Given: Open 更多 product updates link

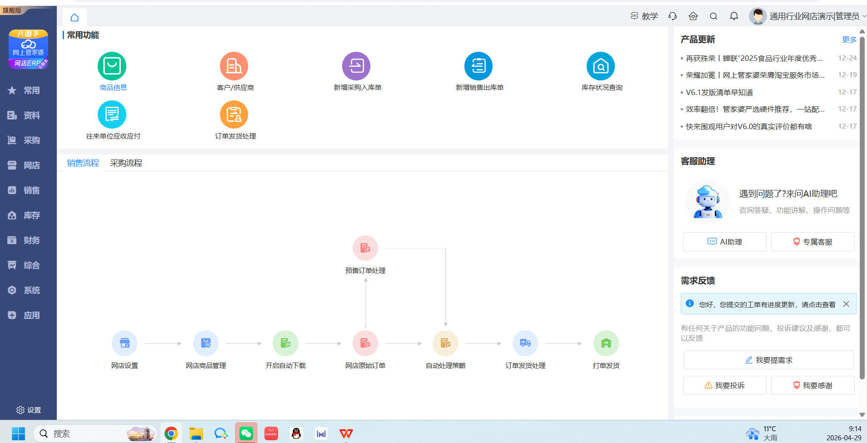Looking at the screenshot, I should coord(849,40).
